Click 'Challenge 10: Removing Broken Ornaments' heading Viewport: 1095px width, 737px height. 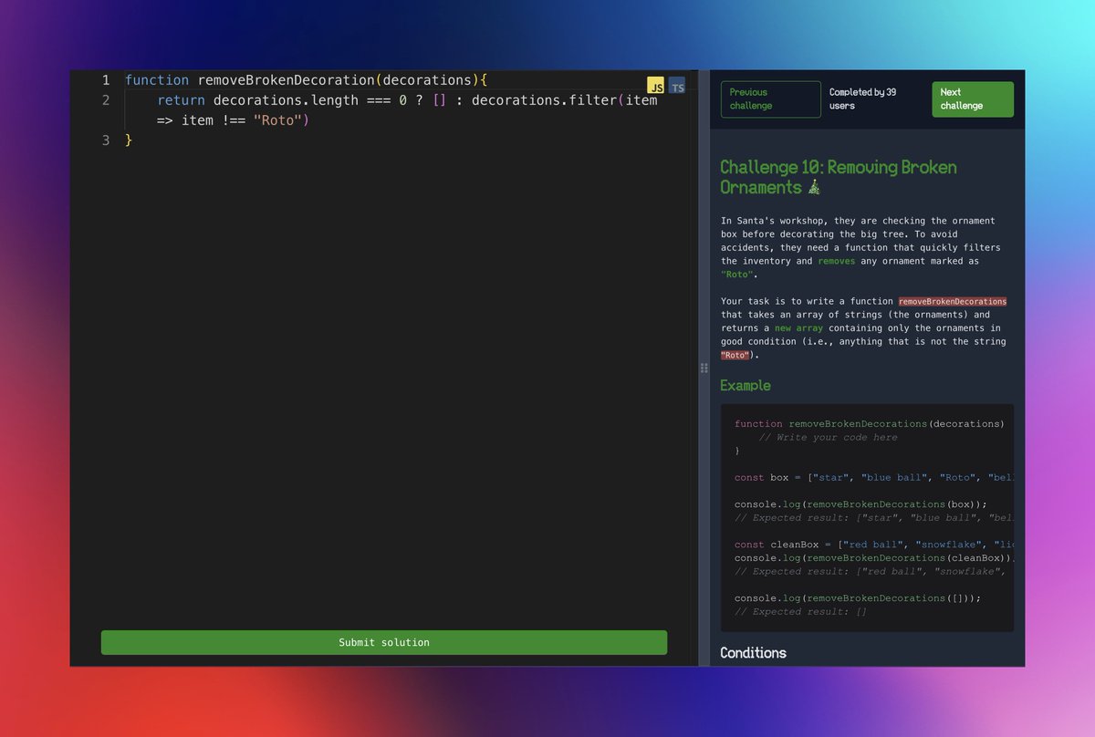click(x=838, y=177)
